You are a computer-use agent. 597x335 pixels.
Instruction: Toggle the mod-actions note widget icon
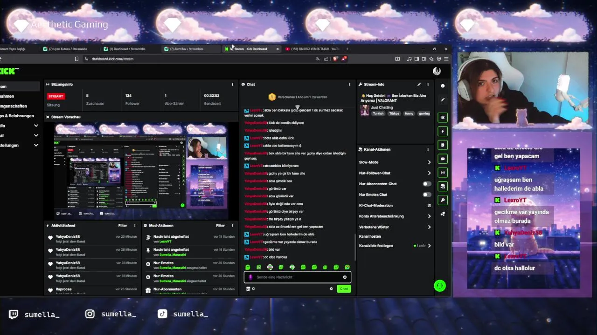pyautogui.click(x=443, y=145)
